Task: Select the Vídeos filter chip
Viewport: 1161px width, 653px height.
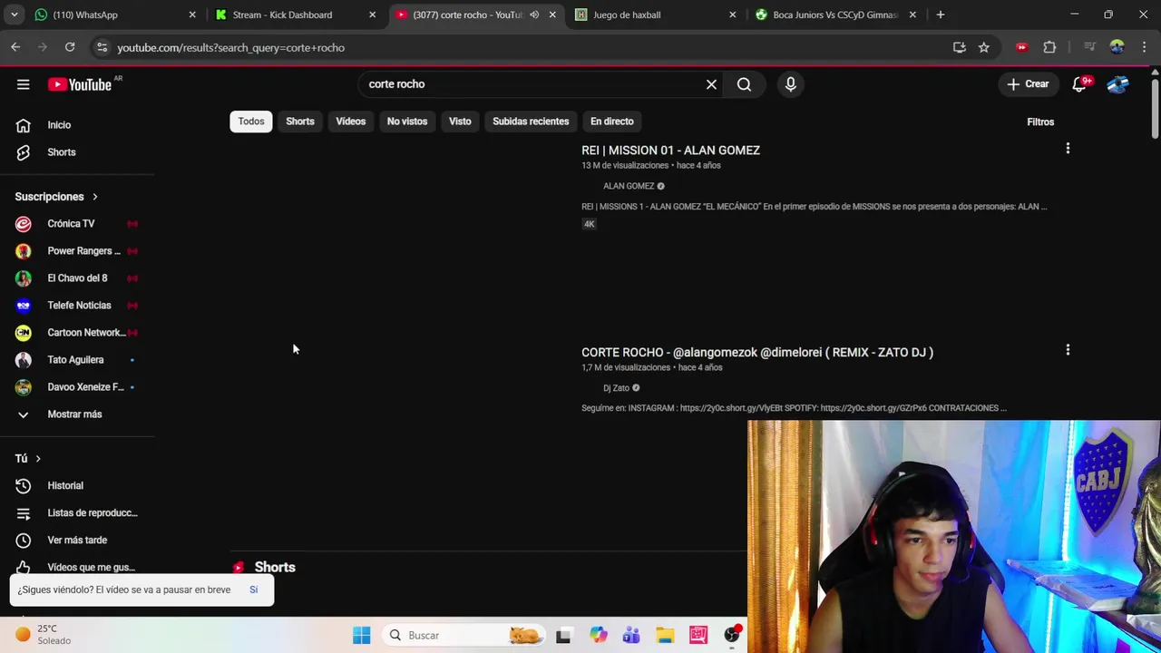Action: point(350,122)
